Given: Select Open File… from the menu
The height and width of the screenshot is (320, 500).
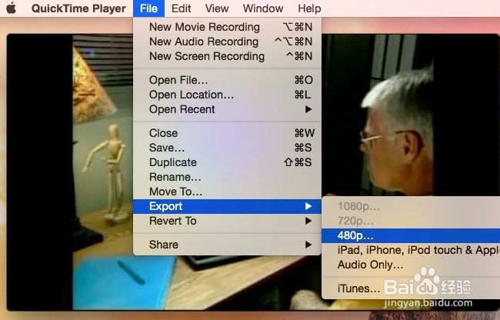Looking at the screenshot, I should (227, 80).
